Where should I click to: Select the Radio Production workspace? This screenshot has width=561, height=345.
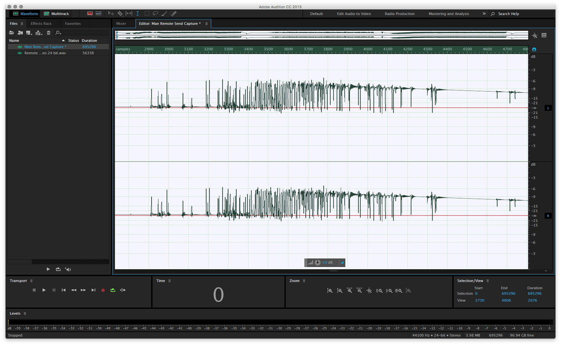click(x=400, y=13)
